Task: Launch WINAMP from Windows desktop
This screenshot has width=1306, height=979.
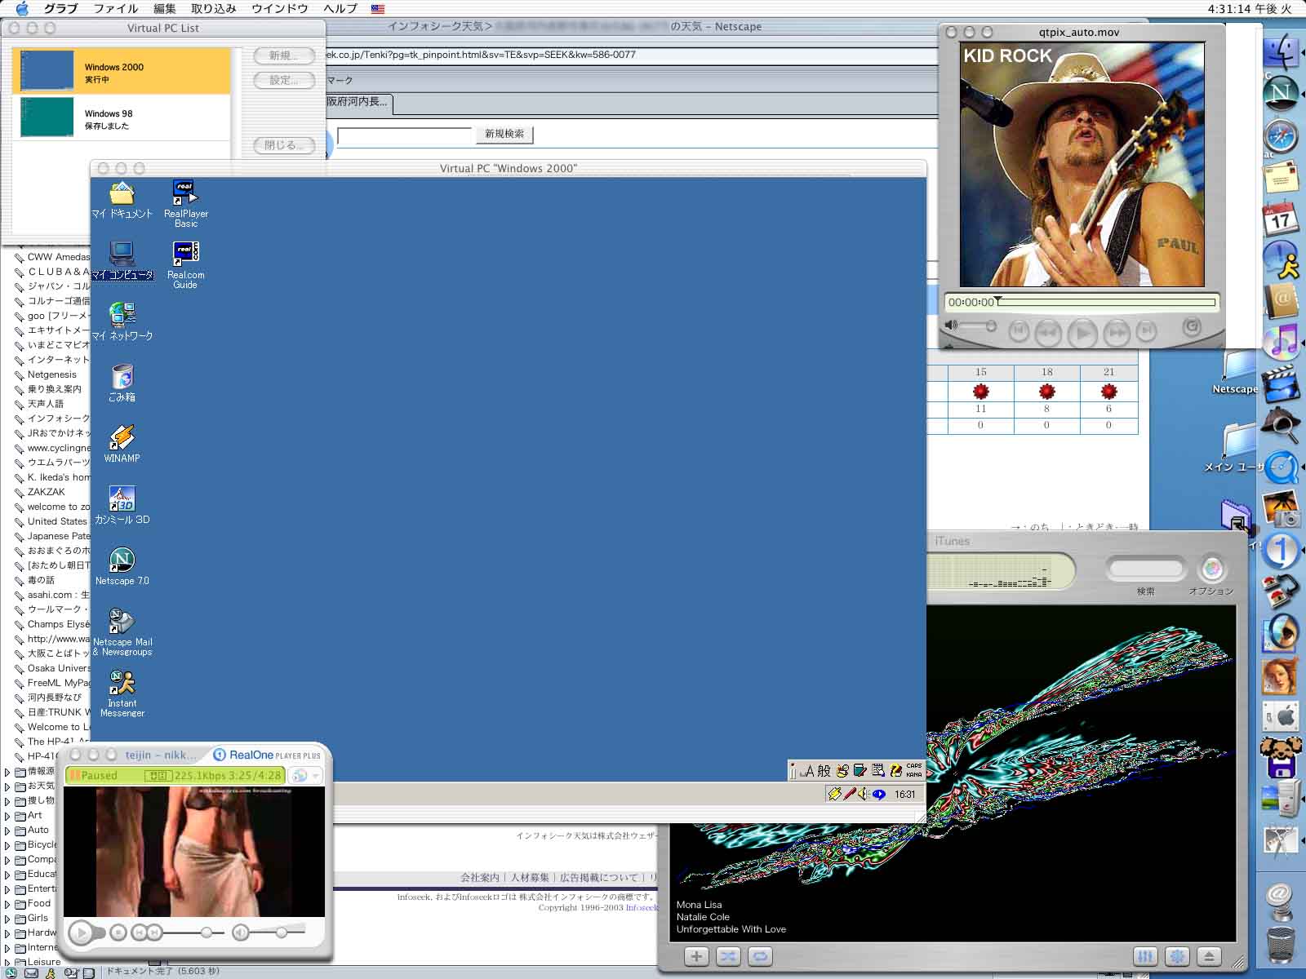Action: (x=122, y=445)
